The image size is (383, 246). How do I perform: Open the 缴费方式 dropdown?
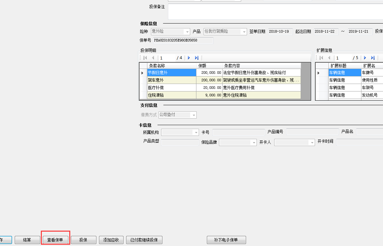(194, 115)
